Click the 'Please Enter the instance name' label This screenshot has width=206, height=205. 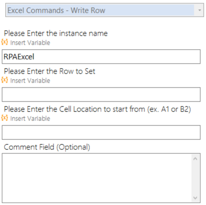pyautogui.click(x=56, y=33)
